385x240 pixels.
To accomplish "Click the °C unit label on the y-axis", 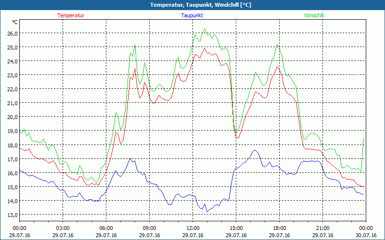I will coord(15,22).
